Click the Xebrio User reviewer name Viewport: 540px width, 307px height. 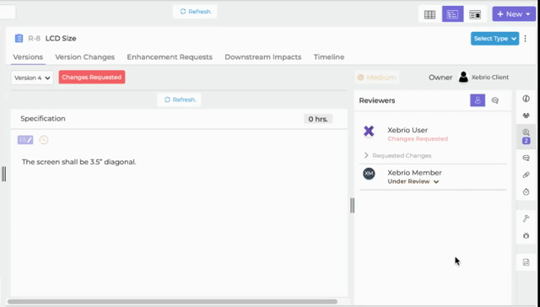(408, 130)
